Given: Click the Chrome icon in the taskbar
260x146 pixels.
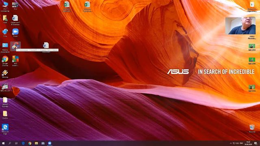Looking at the screenshot, I should 30,143.
